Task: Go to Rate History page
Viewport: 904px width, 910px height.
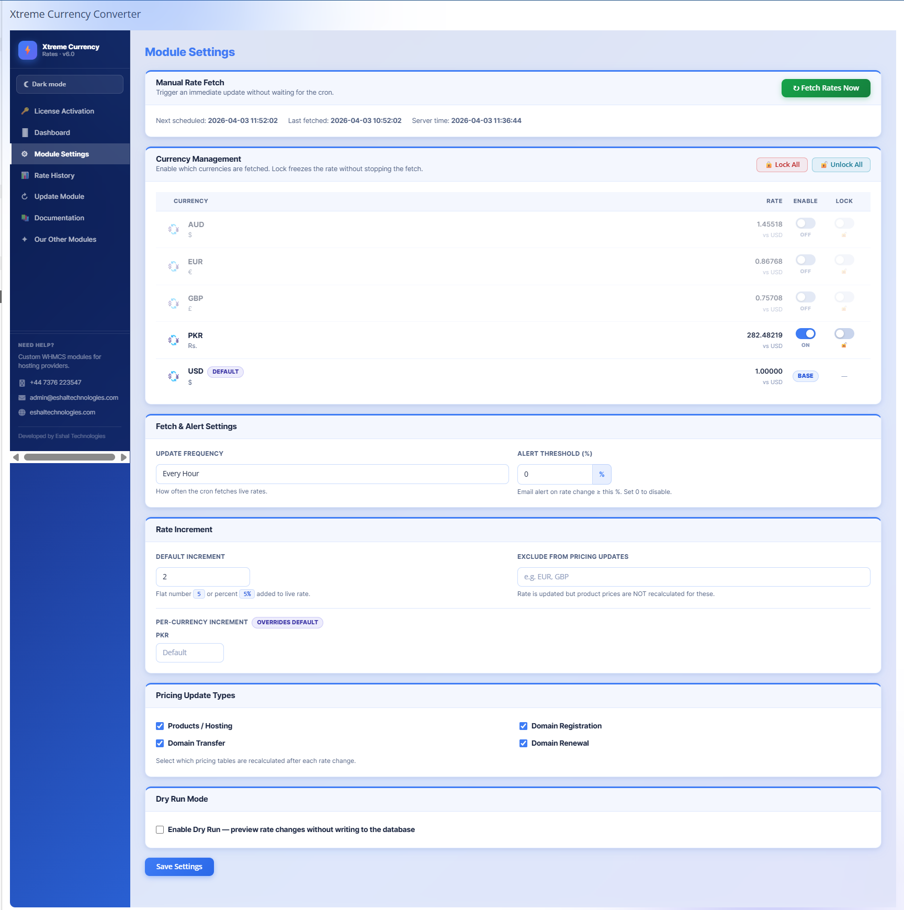Action: point(54,175)
